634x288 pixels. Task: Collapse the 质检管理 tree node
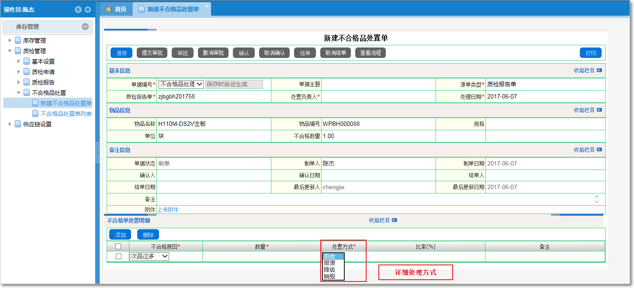click(x=10, y=51)
